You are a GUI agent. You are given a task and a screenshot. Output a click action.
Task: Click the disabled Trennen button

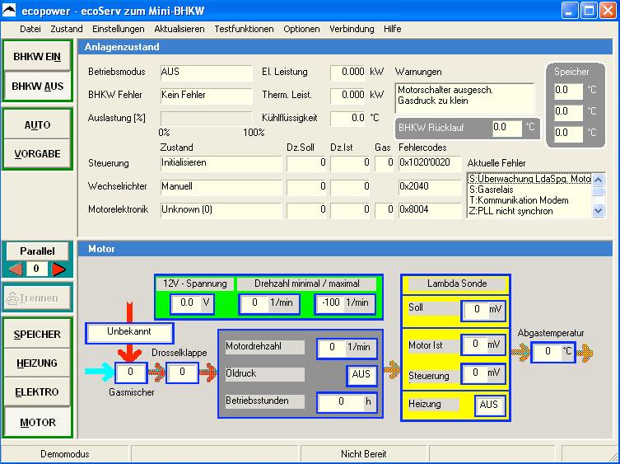click(x=37, y=298)
